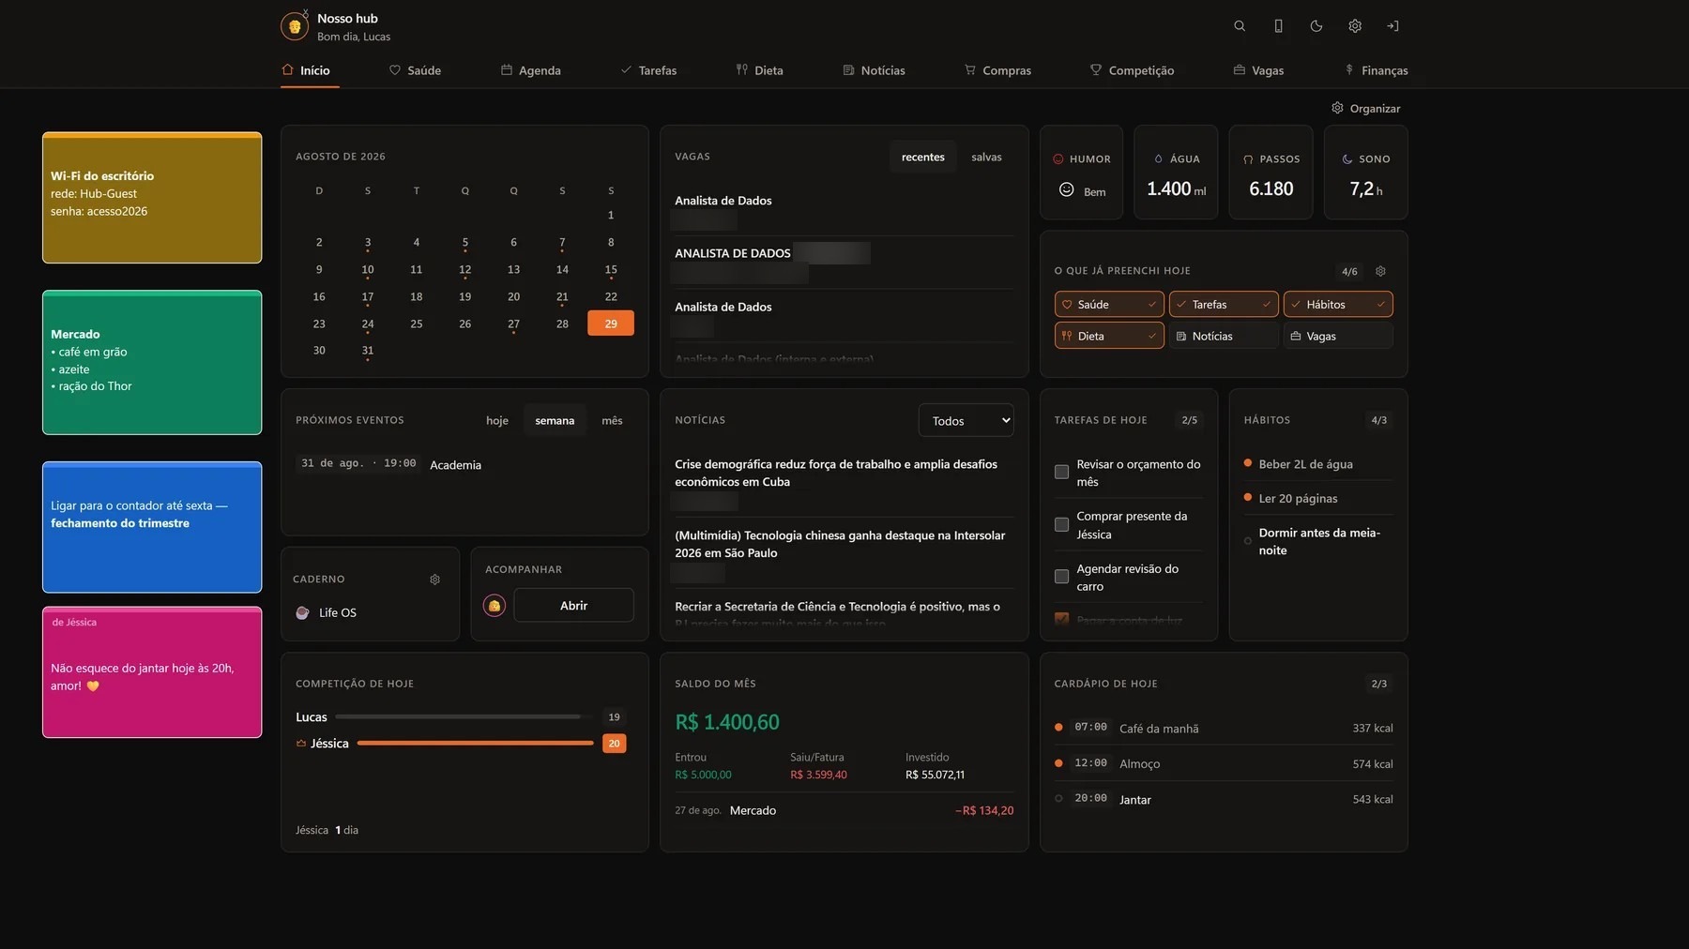Image resolution: width=1689 pixels, height=949 pixels.
Task: Click Jéssica competition progress bar
Action: (475, 743)
